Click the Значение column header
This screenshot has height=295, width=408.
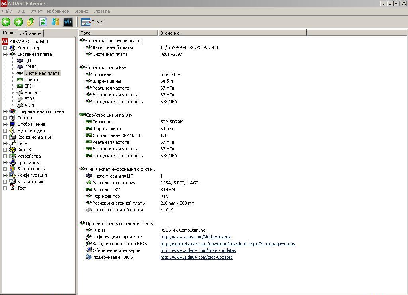(x=232, y=33)
